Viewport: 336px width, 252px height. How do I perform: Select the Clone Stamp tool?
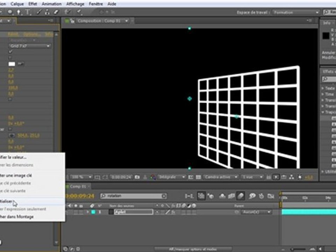(47, 12)
